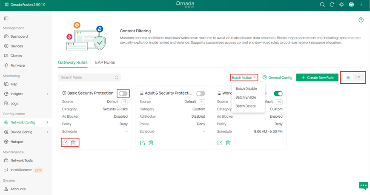Open the user avatar in header

click(x=351, y=5)
